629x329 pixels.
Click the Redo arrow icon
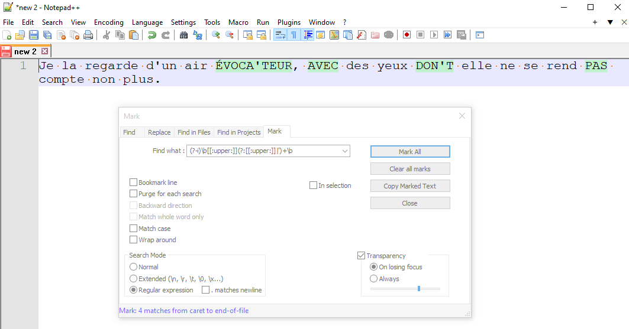(165, 35)
